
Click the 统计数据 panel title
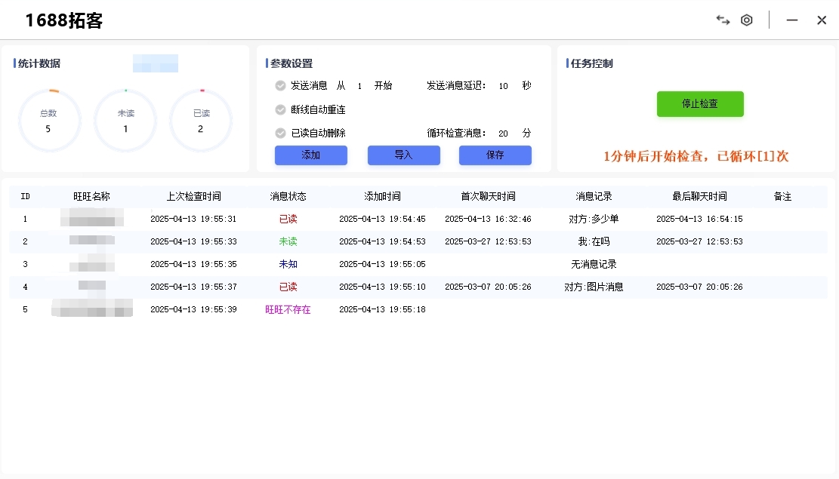point(39,63)
